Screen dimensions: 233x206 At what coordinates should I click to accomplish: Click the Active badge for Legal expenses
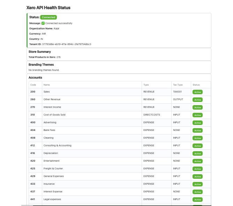(x=197, y=200)
